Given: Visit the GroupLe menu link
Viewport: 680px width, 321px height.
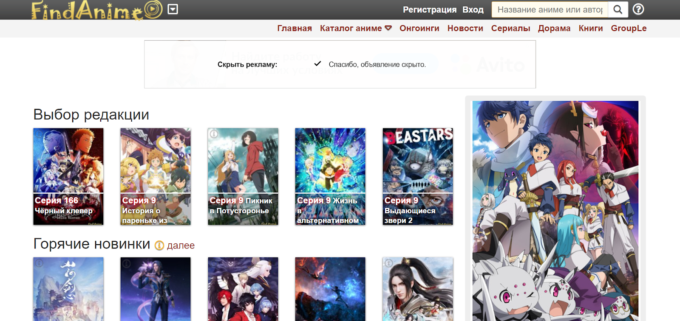Looking at the screenshot, I should coord(629,28).
